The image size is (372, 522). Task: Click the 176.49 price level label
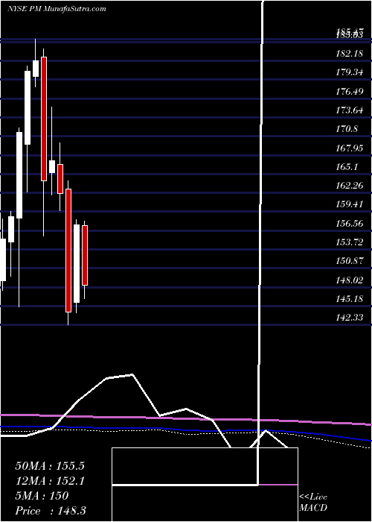pos(350,91)
